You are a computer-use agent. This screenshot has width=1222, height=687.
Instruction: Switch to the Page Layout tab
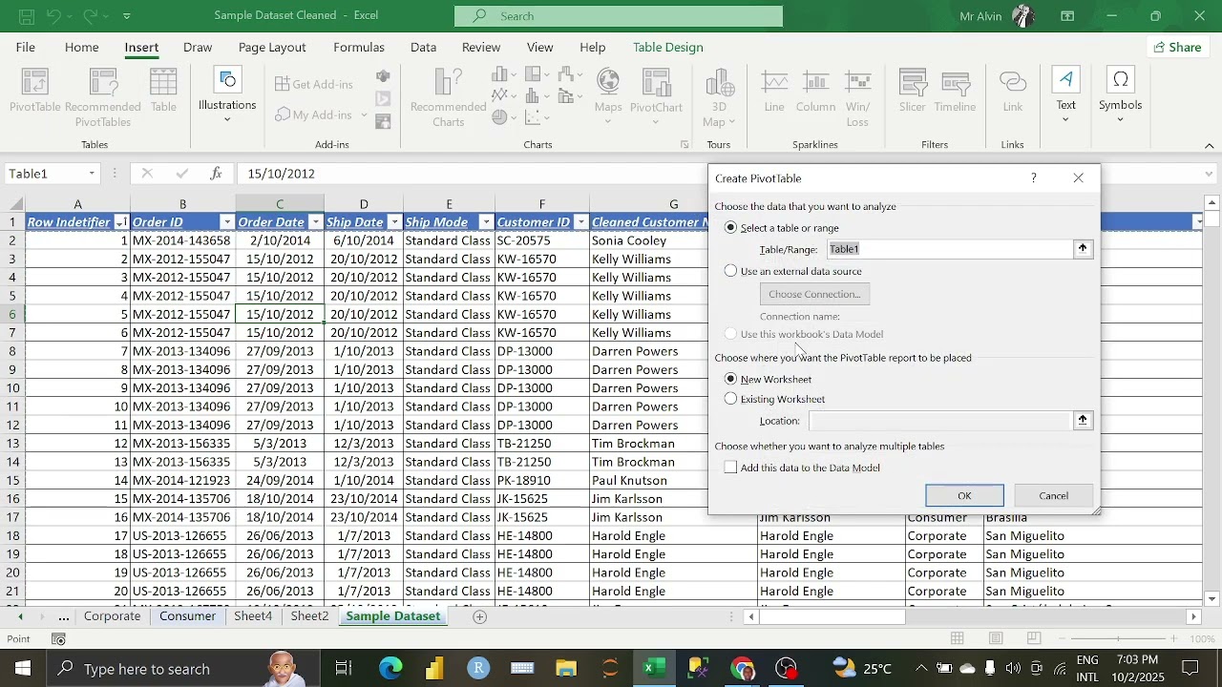(272, 47)
